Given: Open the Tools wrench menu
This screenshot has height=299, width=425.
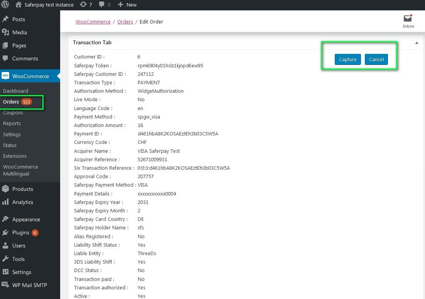Looking at the screenshot, I should pyautogui.click(x=5, y=259).
